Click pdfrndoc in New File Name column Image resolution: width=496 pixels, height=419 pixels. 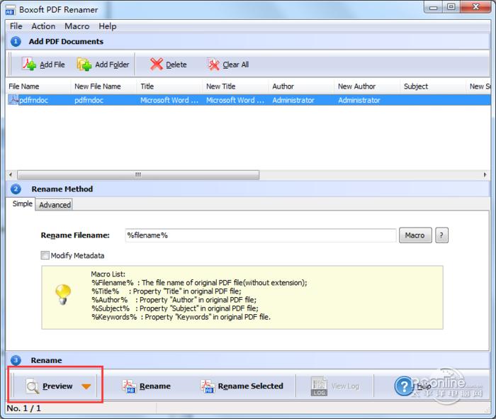tap(89, 101)
